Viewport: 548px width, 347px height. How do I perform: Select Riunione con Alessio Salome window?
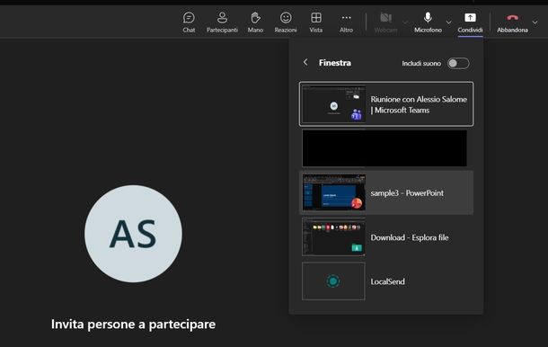pos(386,104)
